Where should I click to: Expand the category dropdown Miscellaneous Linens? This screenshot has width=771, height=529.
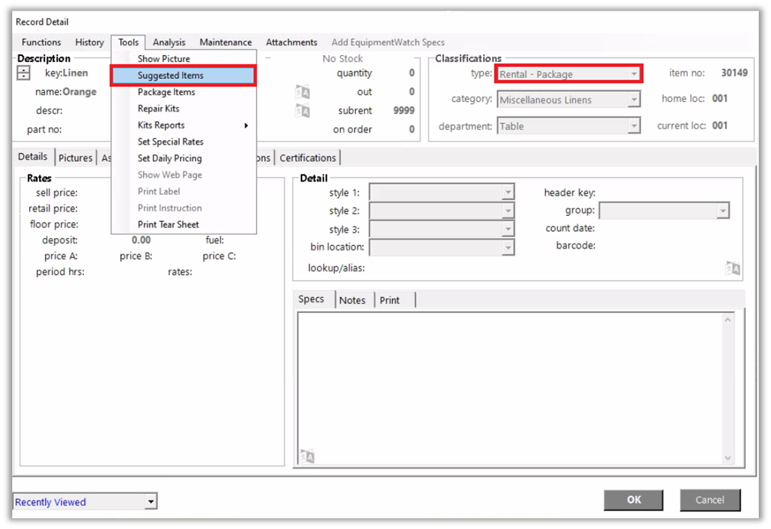point(633,100)
